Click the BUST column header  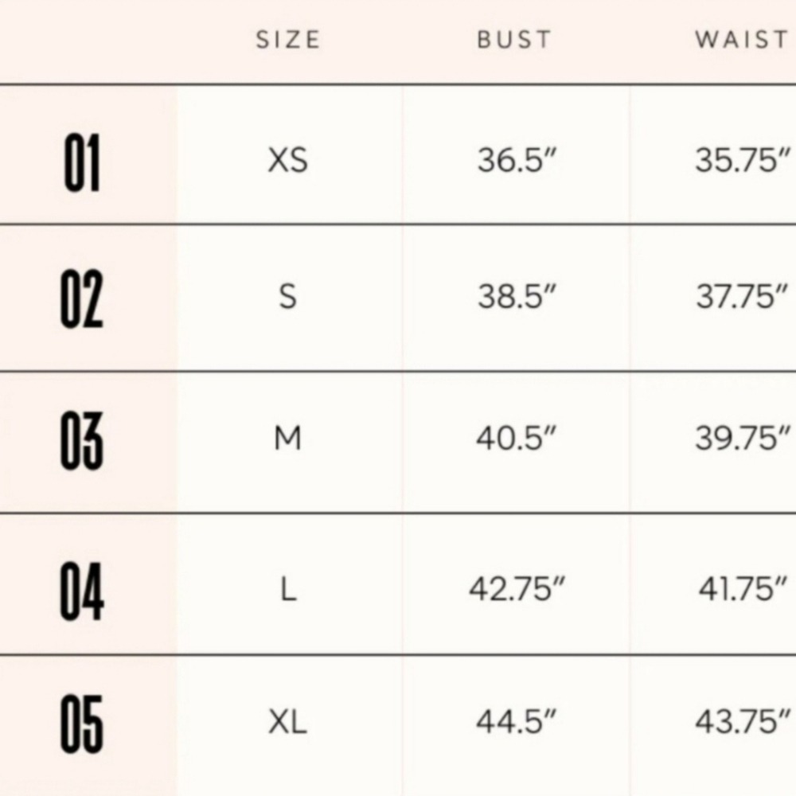(514, 40)
